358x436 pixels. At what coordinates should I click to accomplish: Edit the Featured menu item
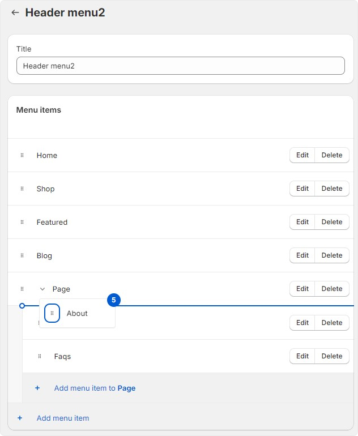click(302, 222)
